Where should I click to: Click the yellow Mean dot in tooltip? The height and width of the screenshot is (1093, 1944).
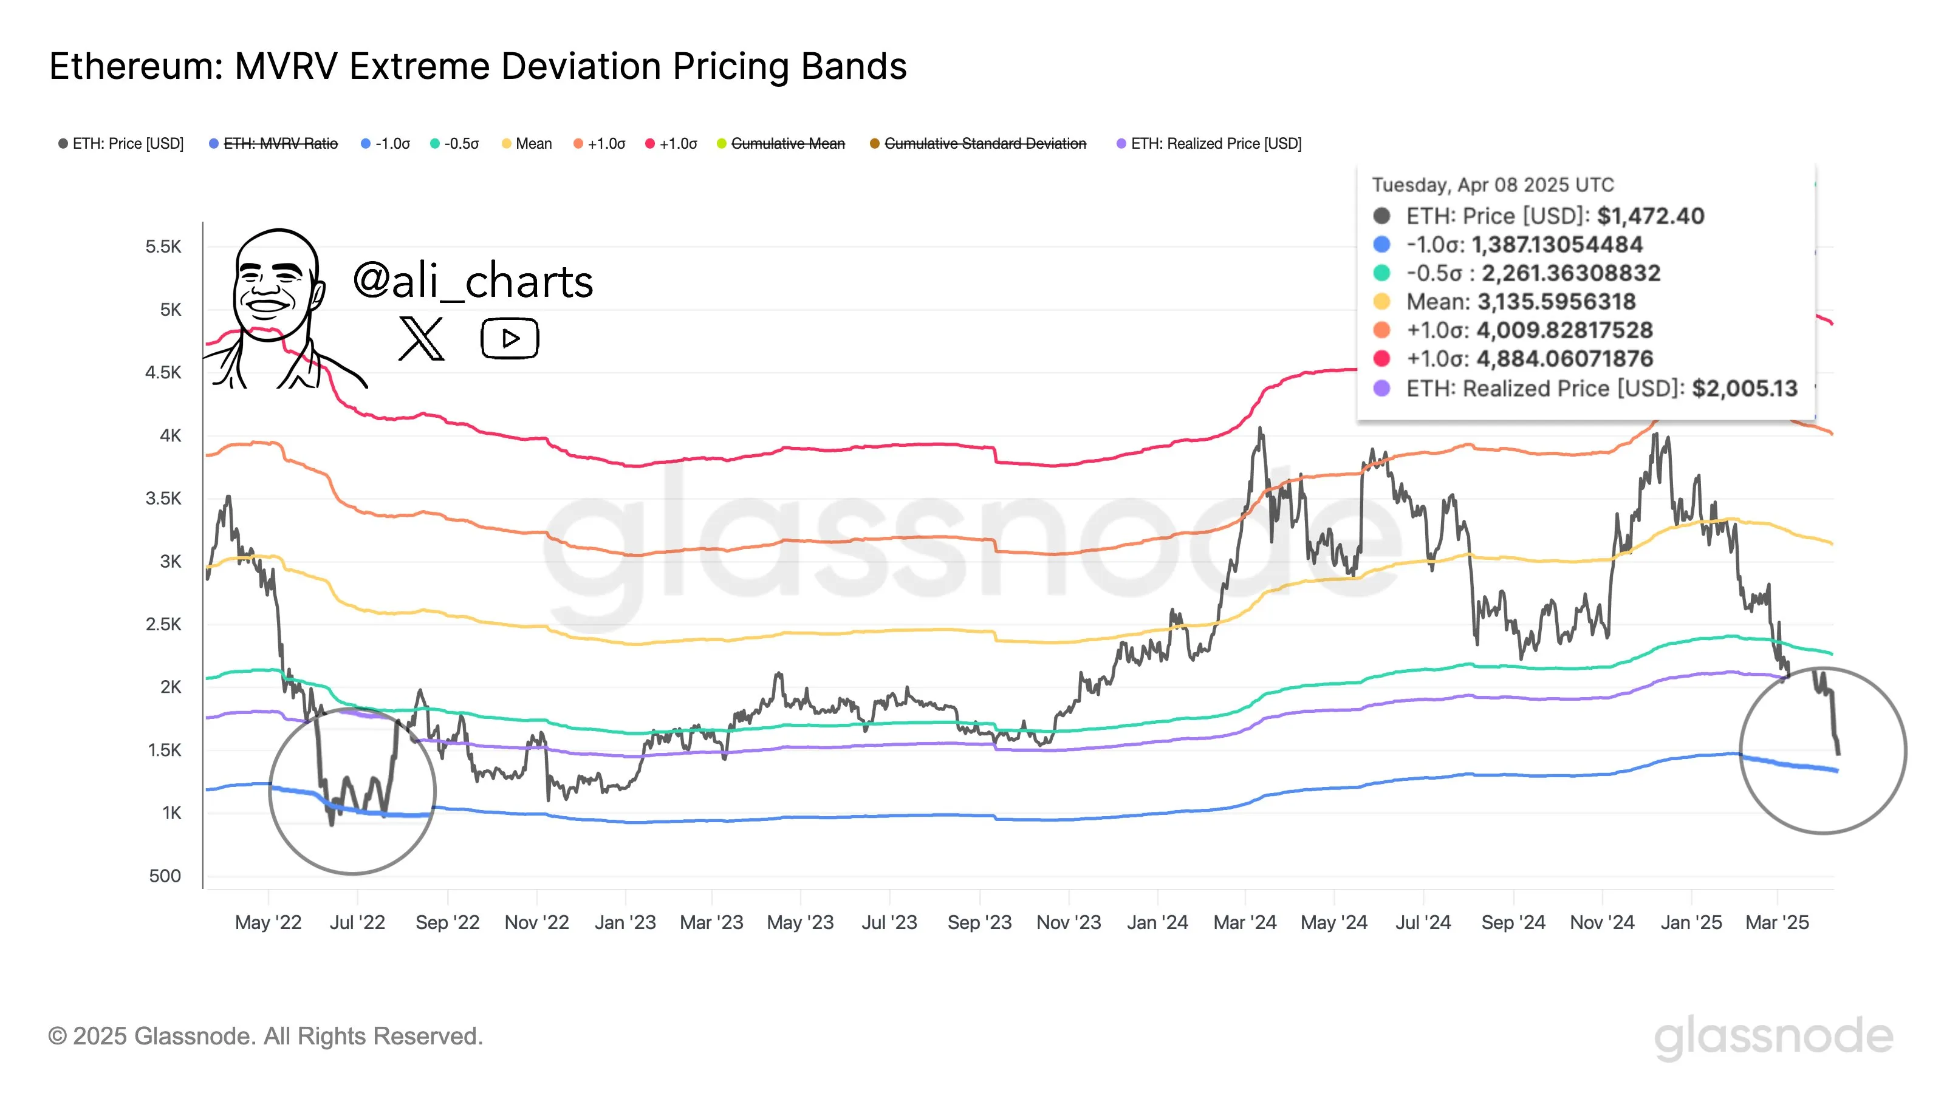[1382, 302]
